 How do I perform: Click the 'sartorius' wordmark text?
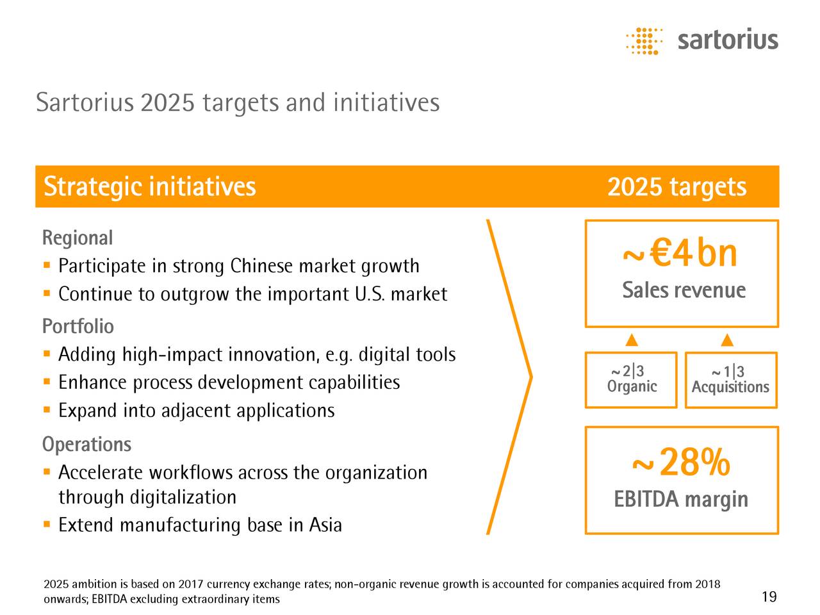tap(728, 40)
